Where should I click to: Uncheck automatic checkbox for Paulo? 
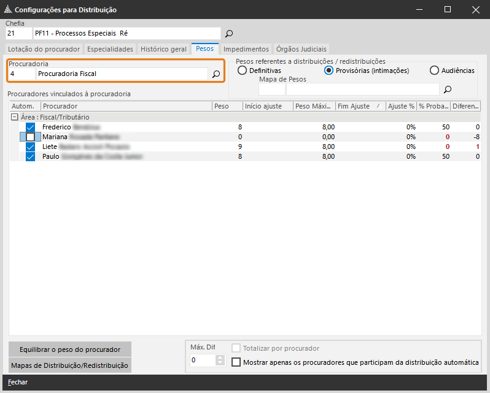(x=30, y=156)
